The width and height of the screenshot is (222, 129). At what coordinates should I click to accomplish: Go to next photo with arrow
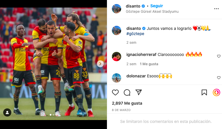[100, 64]
